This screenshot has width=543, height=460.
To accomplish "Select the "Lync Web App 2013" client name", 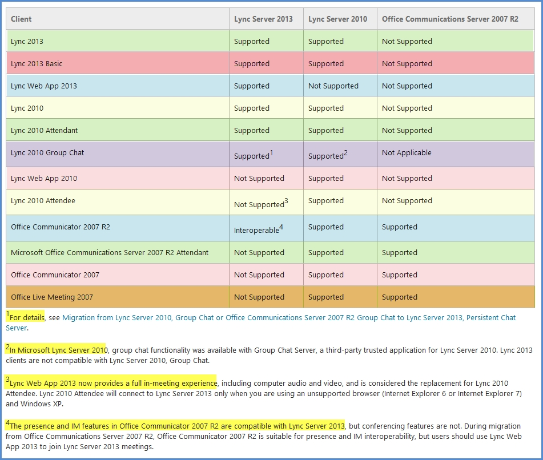I will (x=43, y=86).
